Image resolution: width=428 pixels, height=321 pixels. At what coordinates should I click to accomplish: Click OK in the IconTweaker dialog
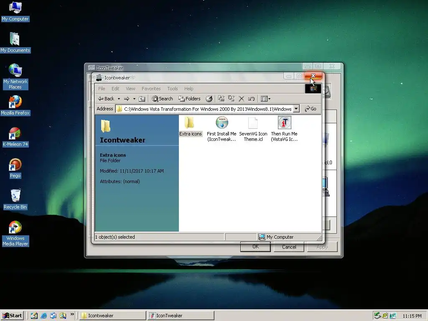[255, 247]
